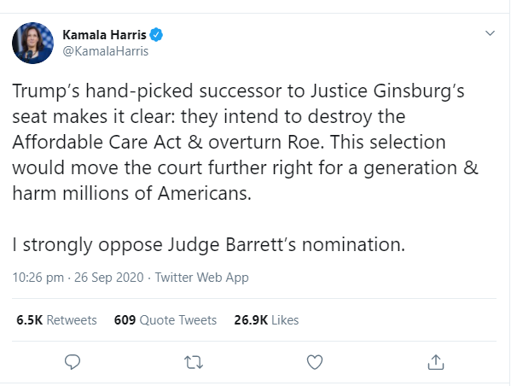The height and width of the screenshot is (386, 517).
Task: Retweet using the retweet arrows icon
Action: click(194, 362)
